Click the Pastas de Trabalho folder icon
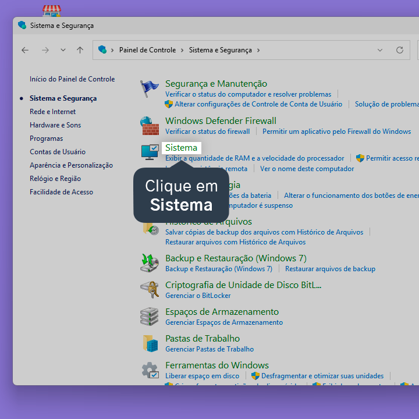Image resolution: width=419 pixels, height=419 pixels. tap(150, 343)
